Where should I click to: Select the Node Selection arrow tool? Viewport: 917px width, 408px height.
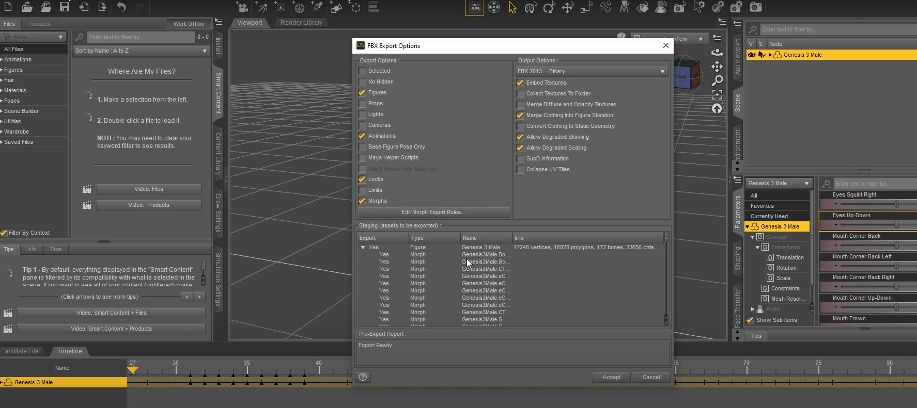[x=512, y=7]
